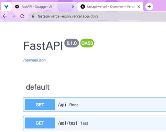Reload the page with refresh icon
The width and height of the screenshot is (166, 132).
pos(22,16)
